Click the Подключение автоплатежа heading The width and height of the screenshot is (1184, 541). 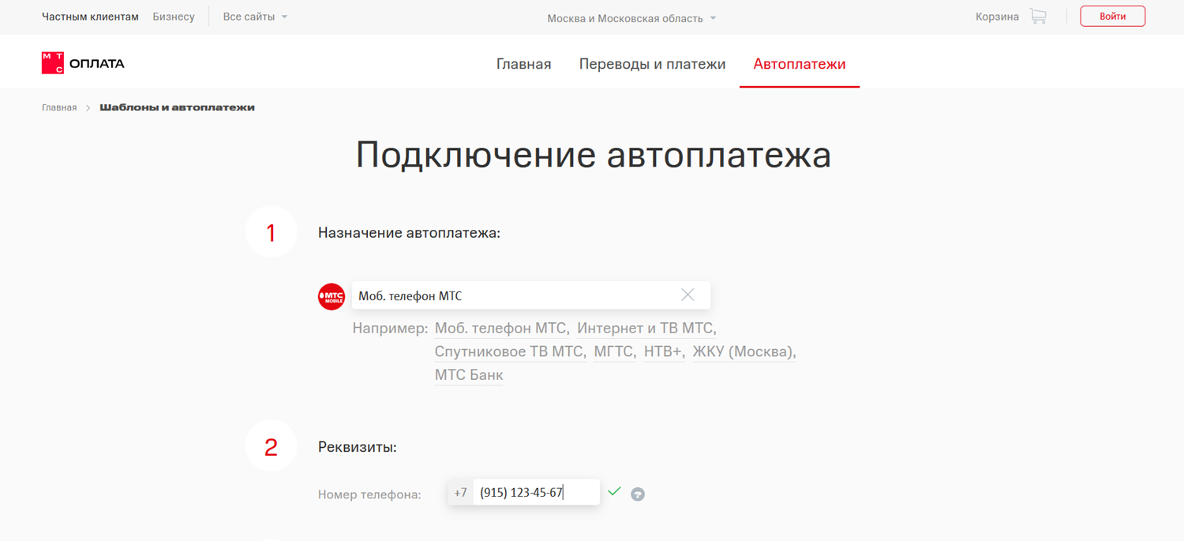pyautogui.click(x=593, y=154)
